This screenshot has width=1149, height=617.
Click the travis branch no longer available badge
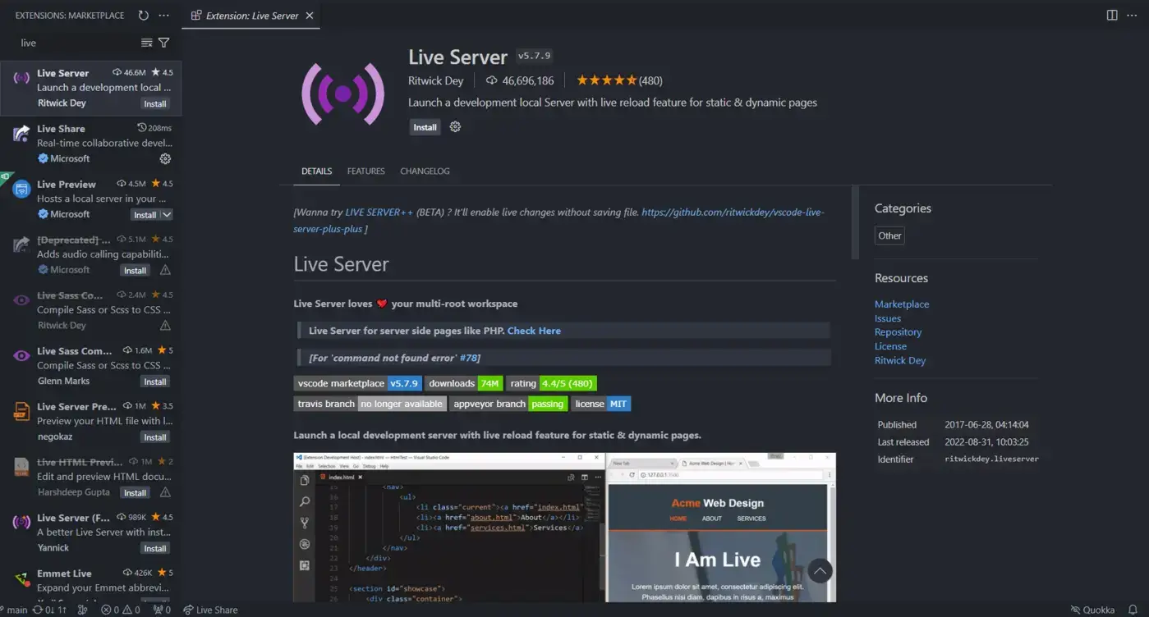(370, 404)
